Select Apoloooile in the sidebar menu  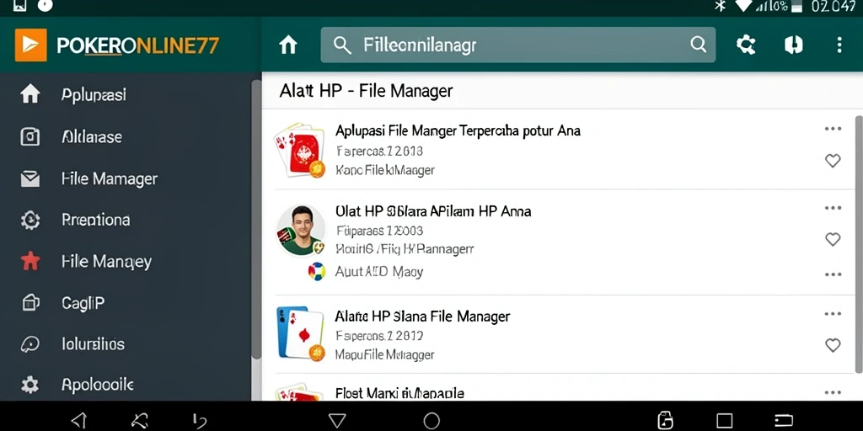[98, 384]
